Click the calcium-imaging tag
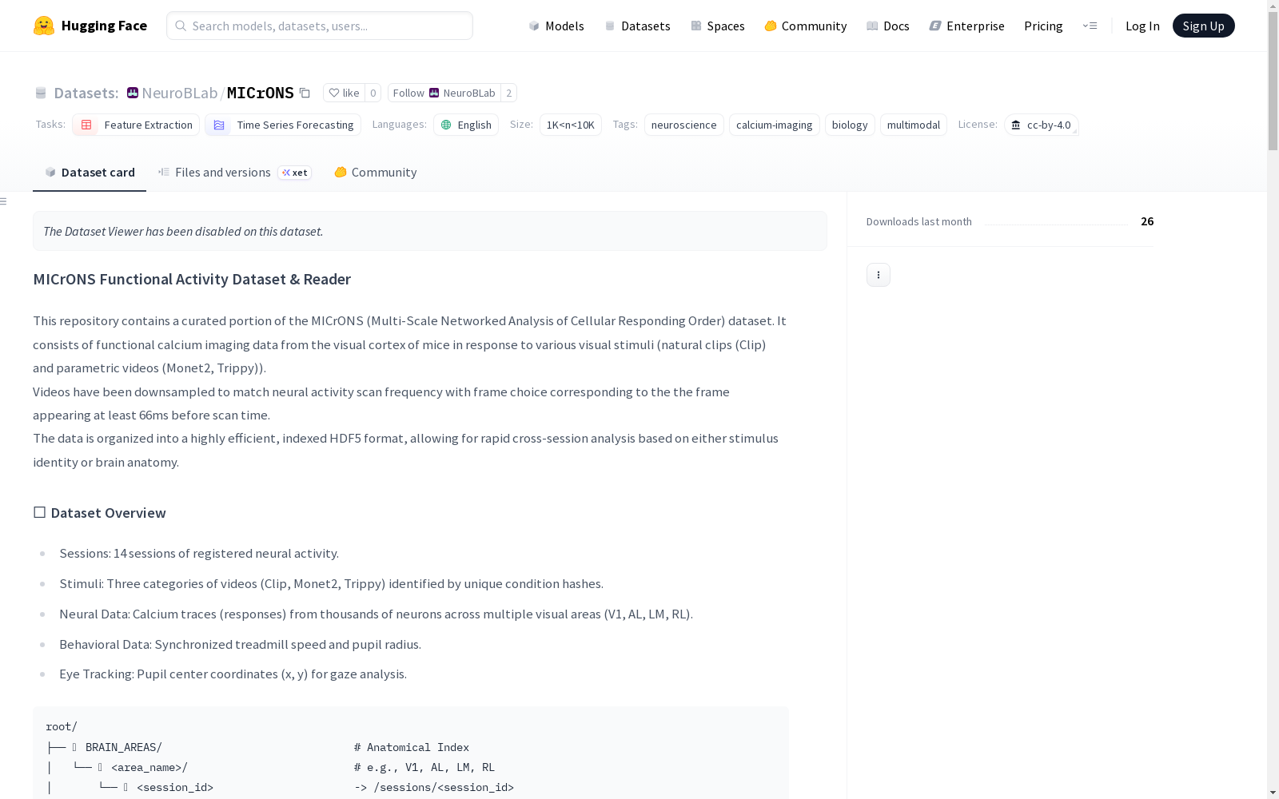The height and width of the screenshot is (799, 1279). coord(775,125)
